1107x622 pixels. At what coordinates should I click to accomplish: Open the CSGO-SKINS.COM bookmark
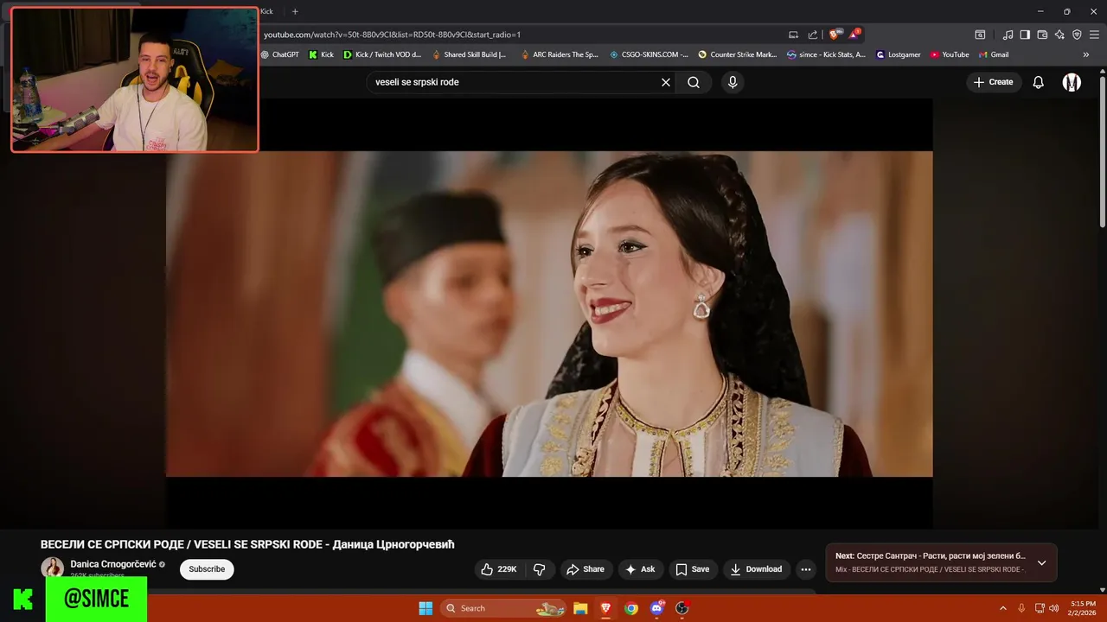tap(649, 54)
